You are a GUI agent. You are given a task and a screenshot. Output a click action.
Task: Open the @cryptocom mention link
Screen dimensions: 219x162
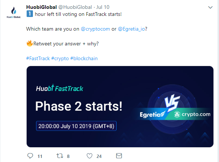click(x=95, y=29)
